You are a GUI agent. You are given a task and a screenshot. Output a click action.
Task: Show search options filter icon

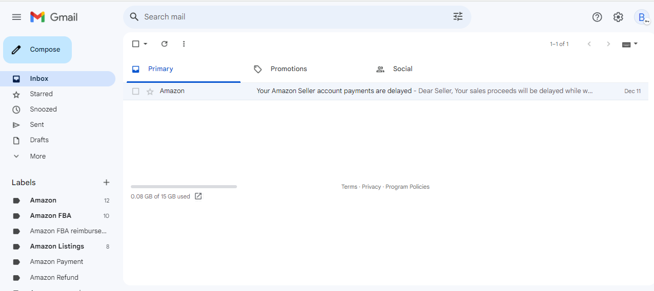tap(458, 17)
